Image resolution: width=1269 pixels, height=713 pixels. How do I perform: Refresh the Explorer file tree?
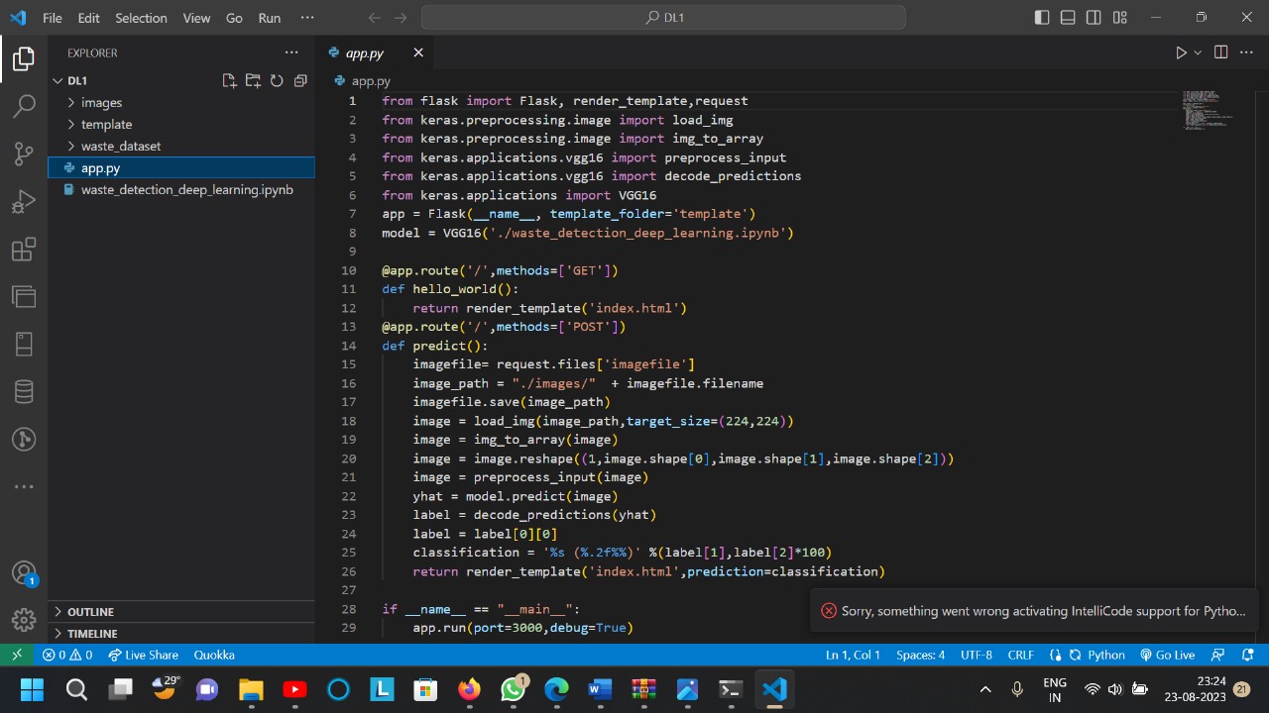click(277, 81)
